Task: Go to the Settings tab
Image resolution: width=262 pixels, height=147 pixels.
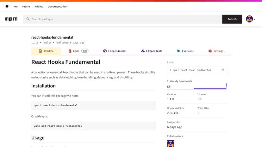Action: 216,51
